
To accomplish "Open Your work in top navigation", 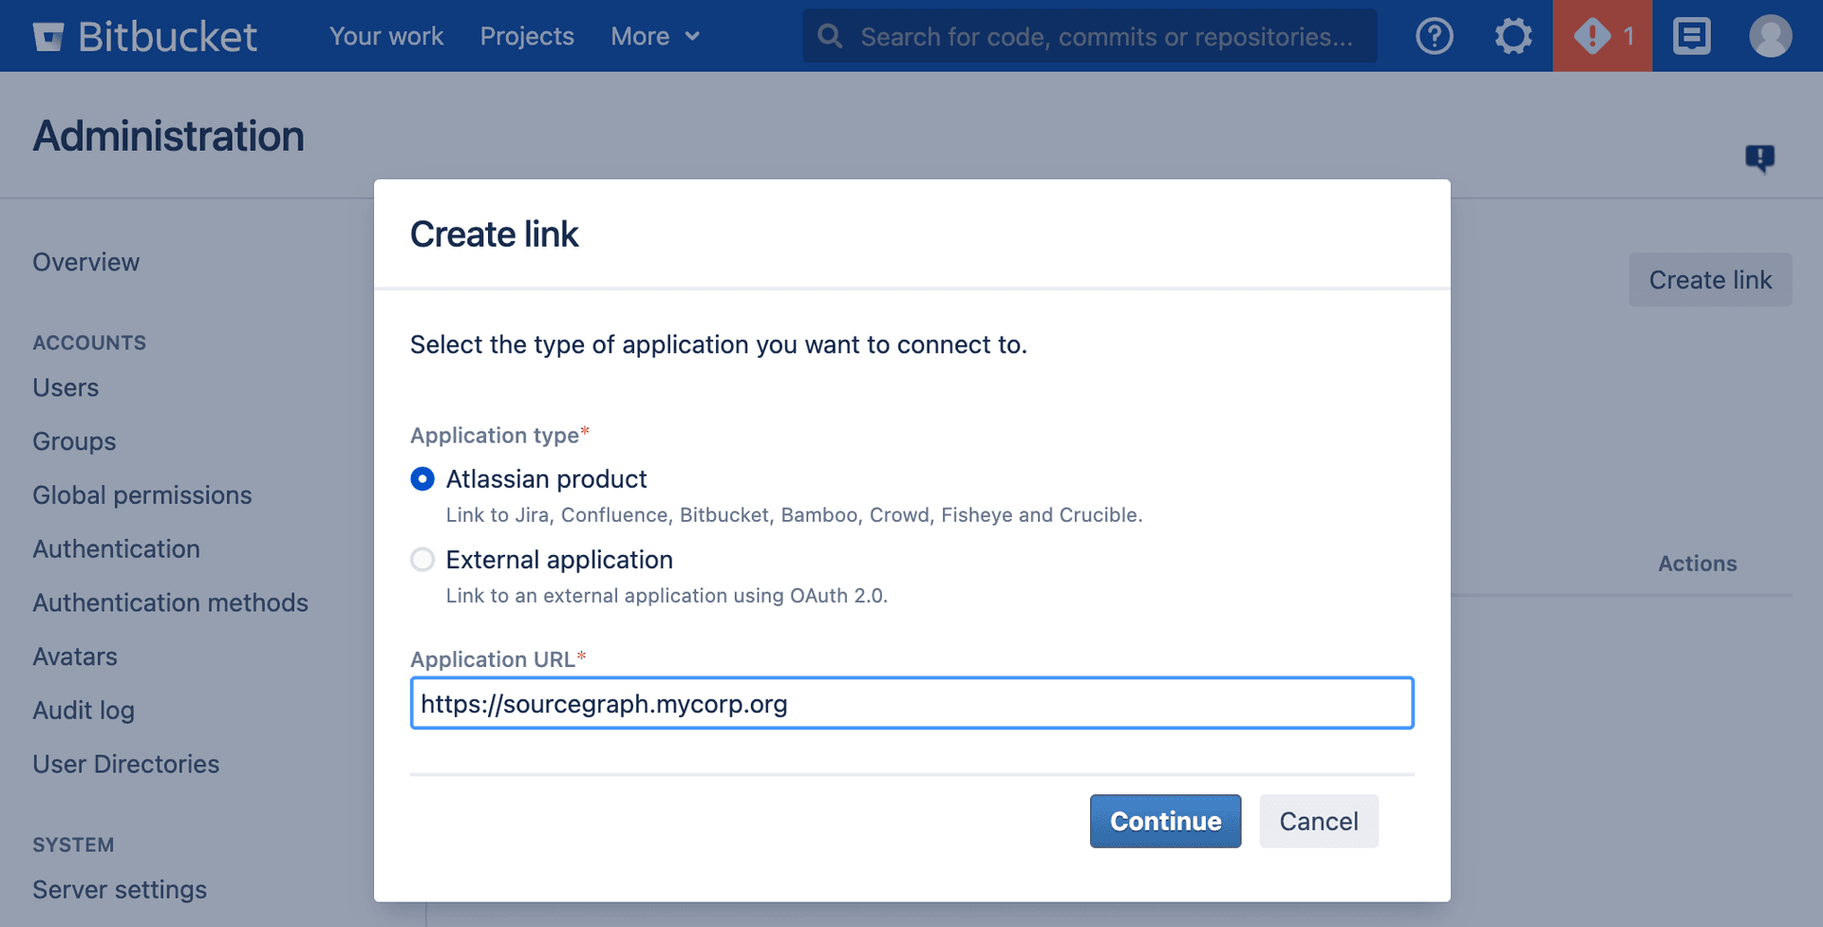I will point(386,36).
